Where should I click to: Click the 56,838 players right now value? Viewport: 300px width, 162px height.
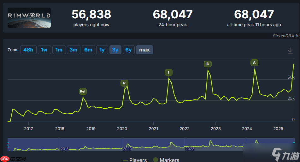click(91, 14)
